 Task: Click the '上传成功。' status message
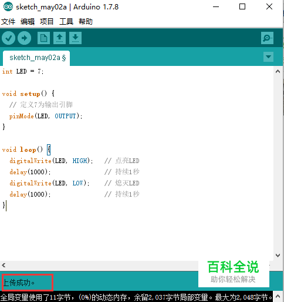19,283
